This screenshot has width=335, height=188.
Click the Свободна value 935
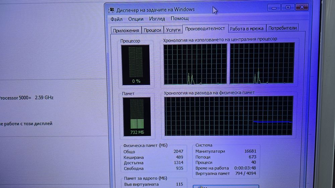[x=180, y=168]
